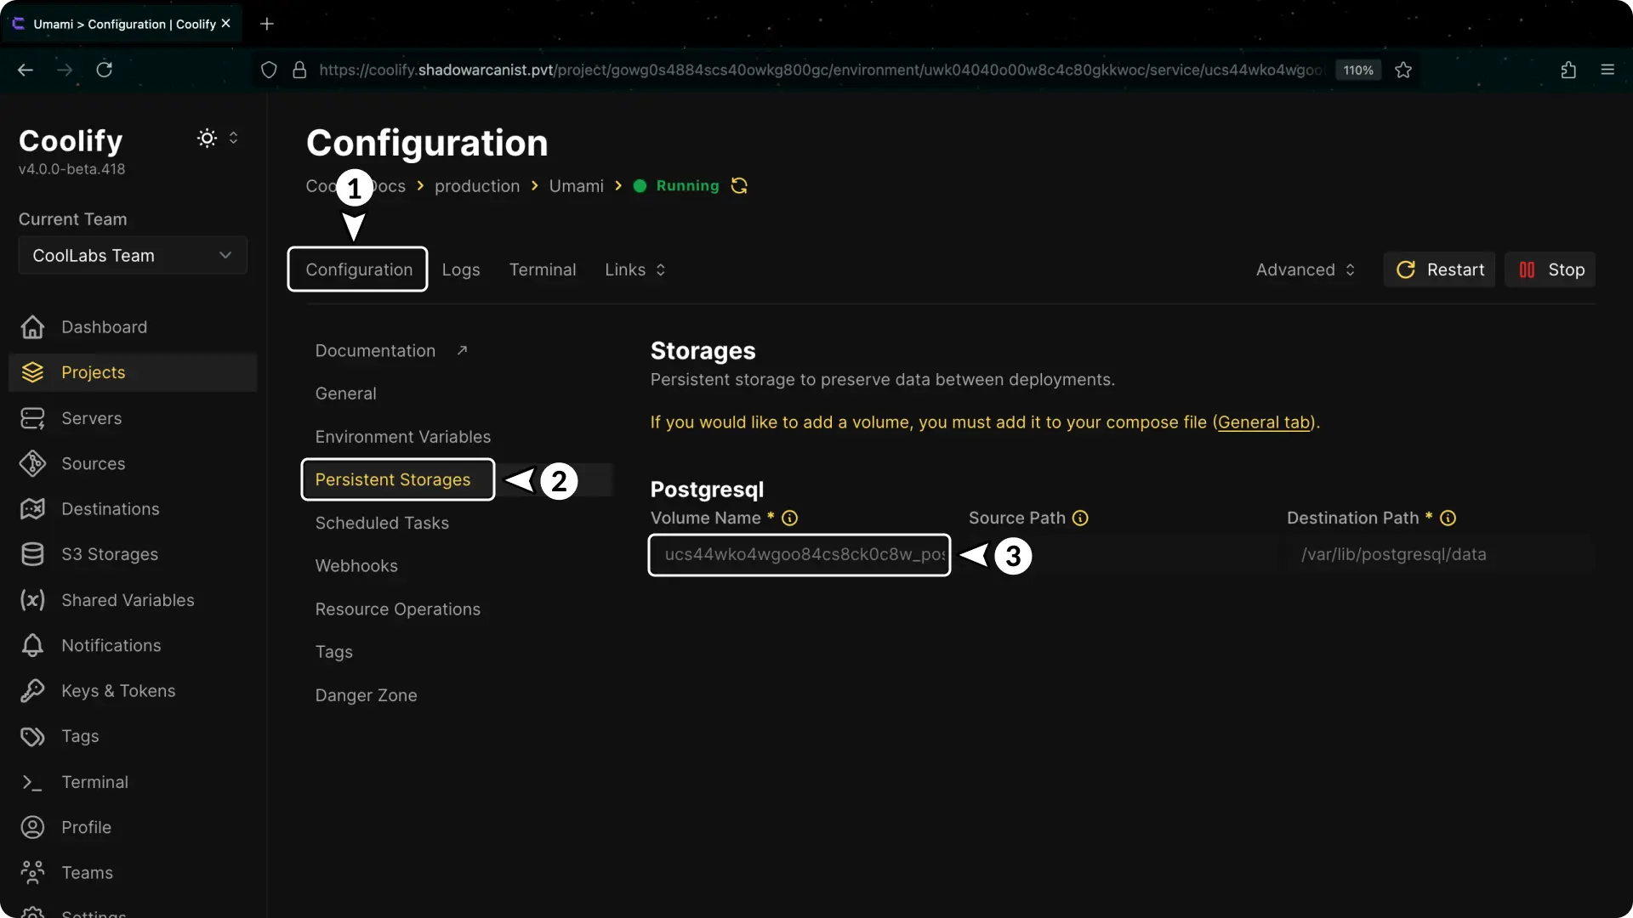Click the Volume Name input field
This screenshot has height=918, width=1633.
point(799,554)
